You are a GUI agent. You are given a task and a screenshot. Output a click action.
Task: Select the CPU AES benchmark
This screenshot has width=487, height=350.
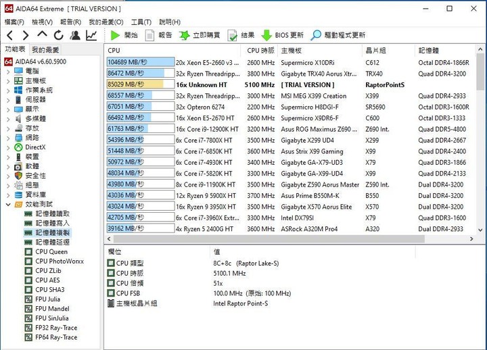point(42,280)
